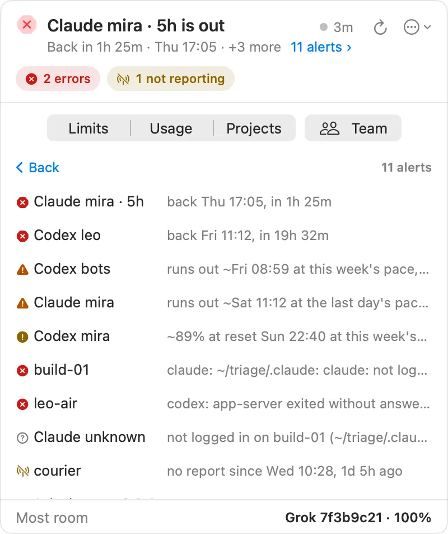448x534 pixels.
Task: Click the 2 errors badge
Action: pyautogui.click(x=58, y=79)
